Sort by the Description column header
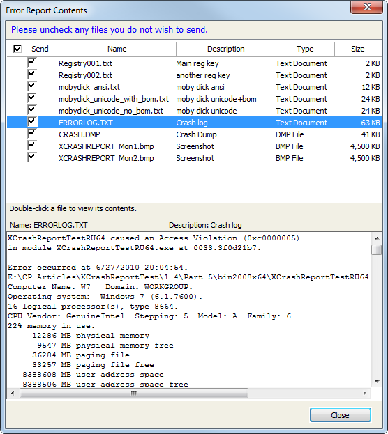Image resolution: width=388 pixels, height=434 pixels. [x=226, y=49]
